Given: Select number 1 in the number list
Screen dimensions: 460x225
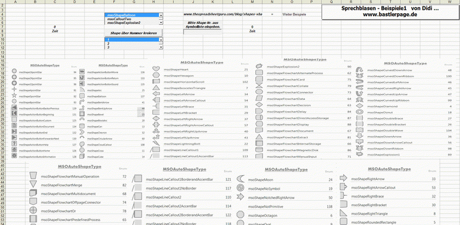Looking at the screenshot, I should coord(132,40).
